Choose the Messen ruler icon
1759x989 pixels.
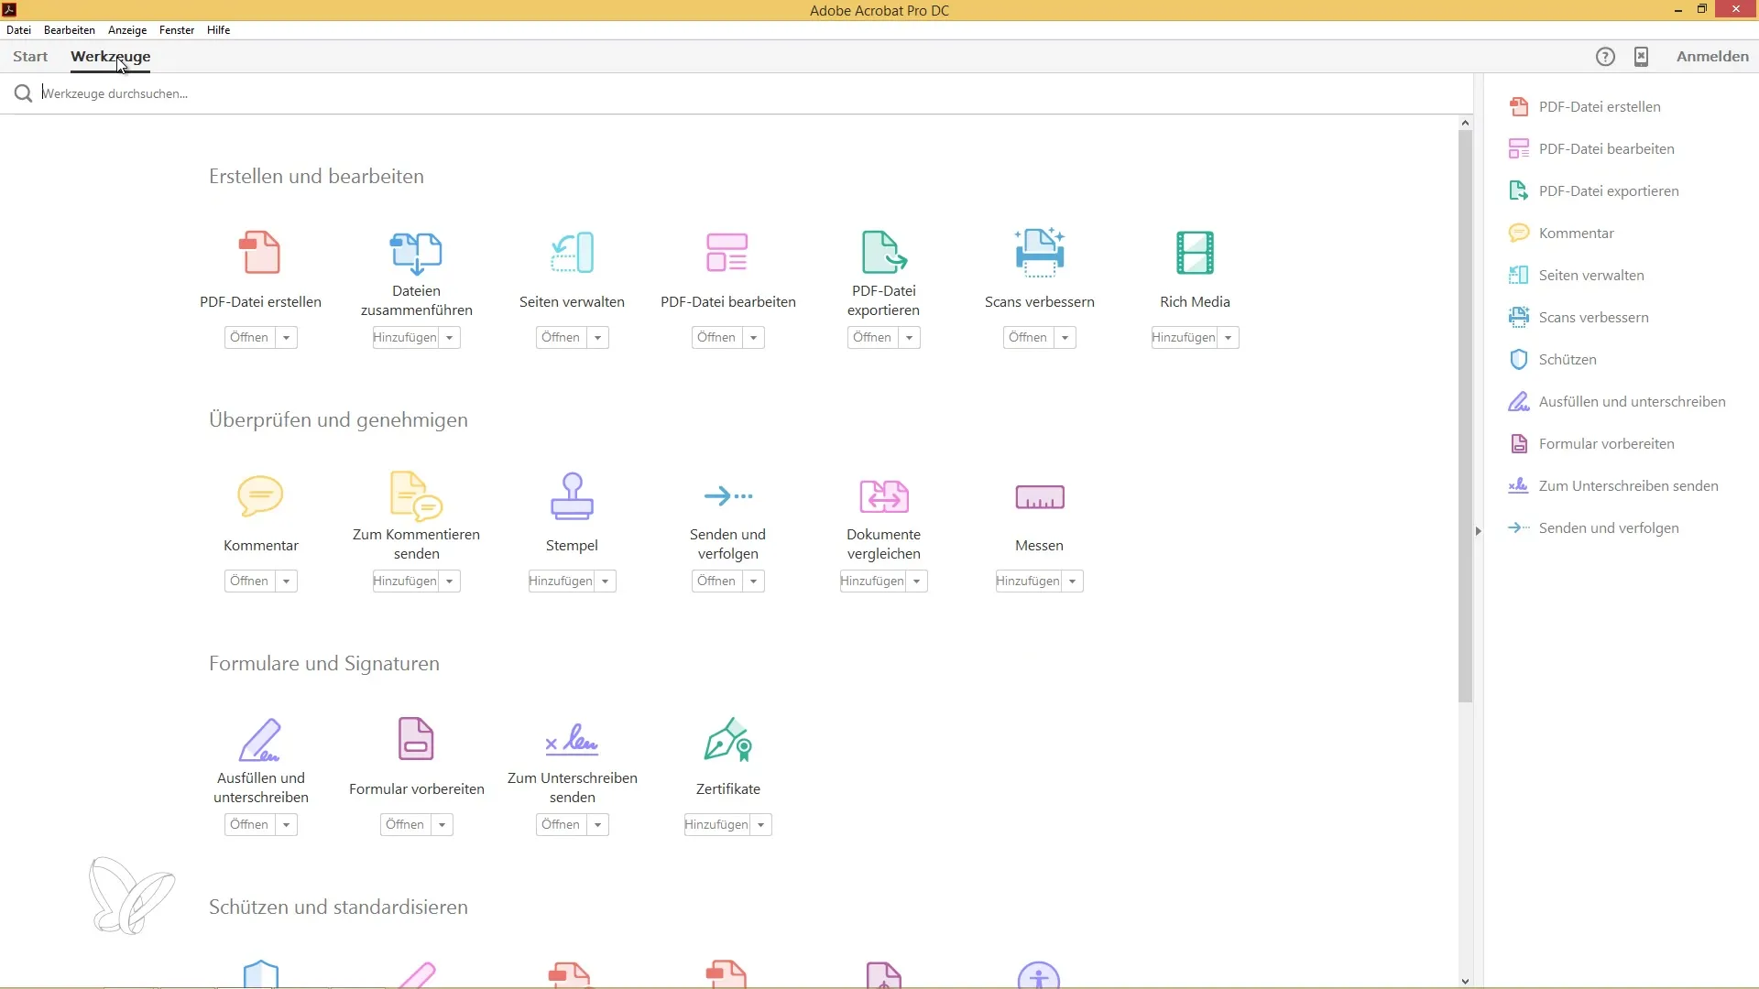(1040, 496)
